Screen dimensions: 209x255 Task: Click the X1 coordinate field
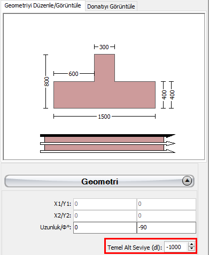[x=105, y=204]
